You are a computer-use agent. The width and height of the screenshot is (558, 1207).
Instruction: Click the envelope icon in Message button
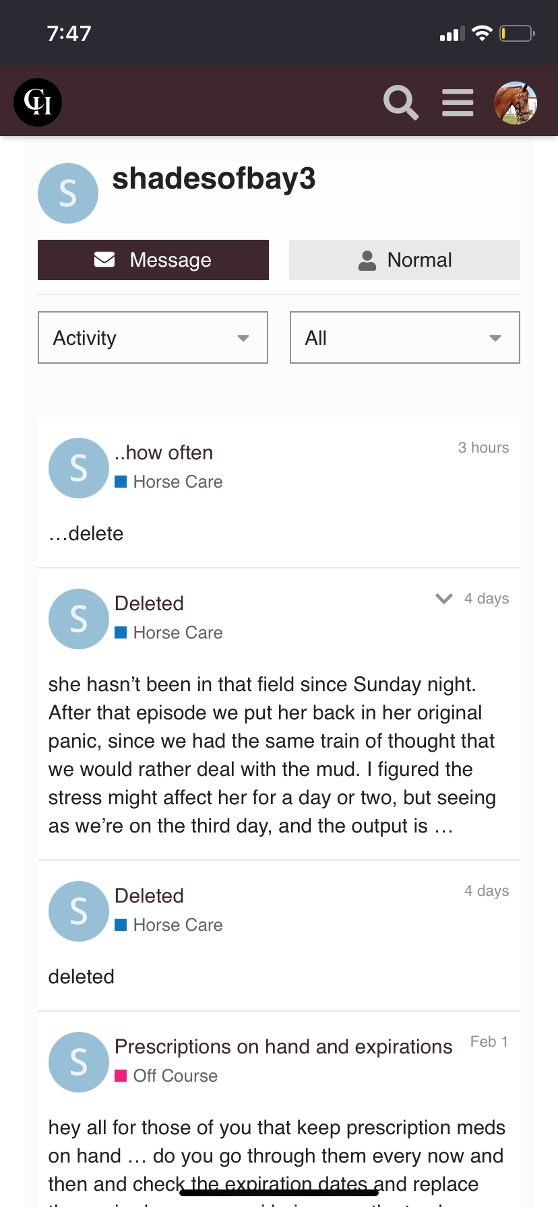tap(104, 259)
